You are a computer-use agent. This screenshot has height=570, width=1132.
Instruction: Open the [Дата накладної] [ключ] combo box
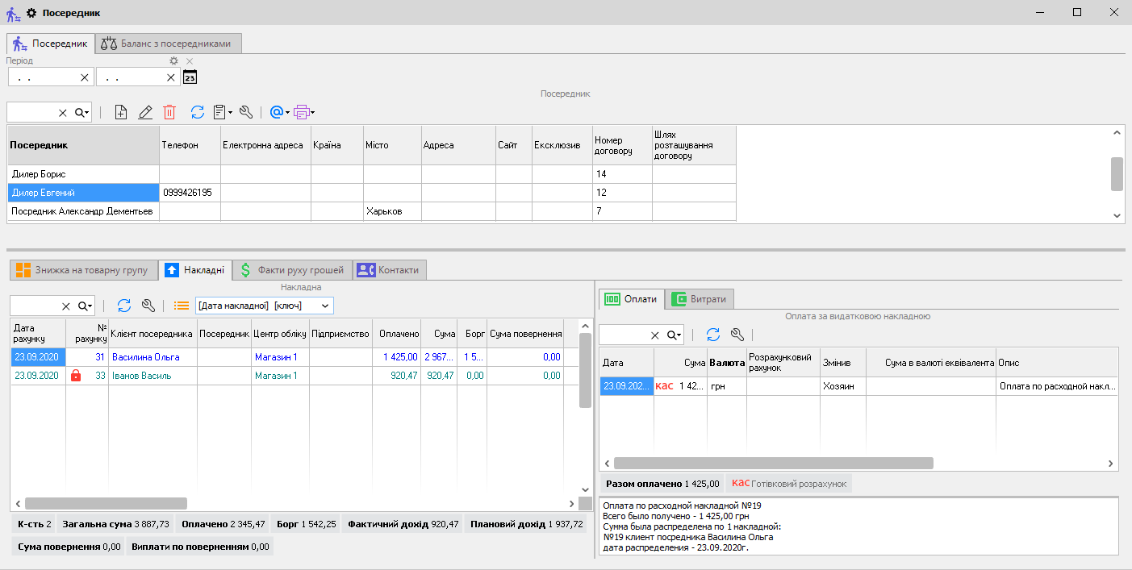pos(264,306)
